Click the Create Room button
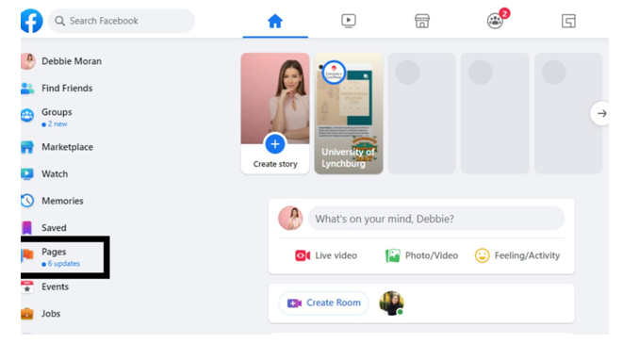 [324, 303]
